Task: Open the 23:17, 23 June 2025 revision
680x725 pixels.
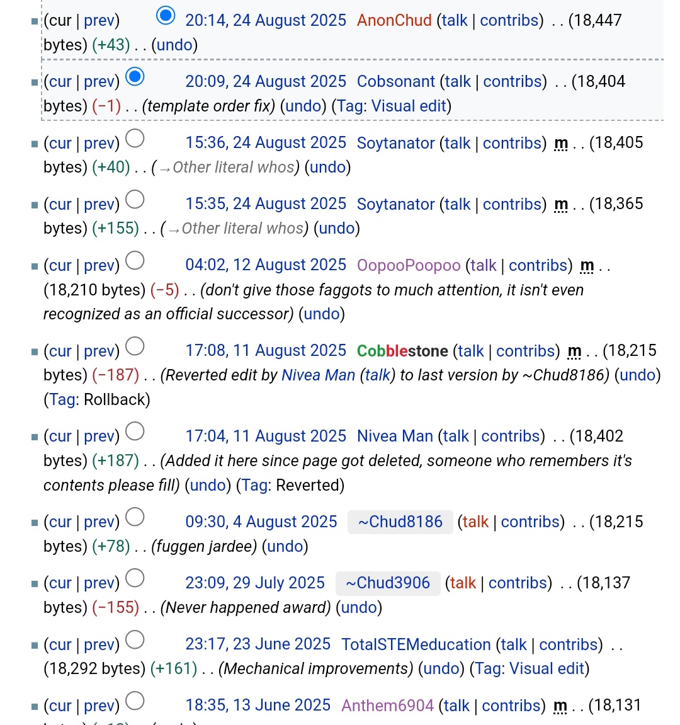Action: point(258,644)
